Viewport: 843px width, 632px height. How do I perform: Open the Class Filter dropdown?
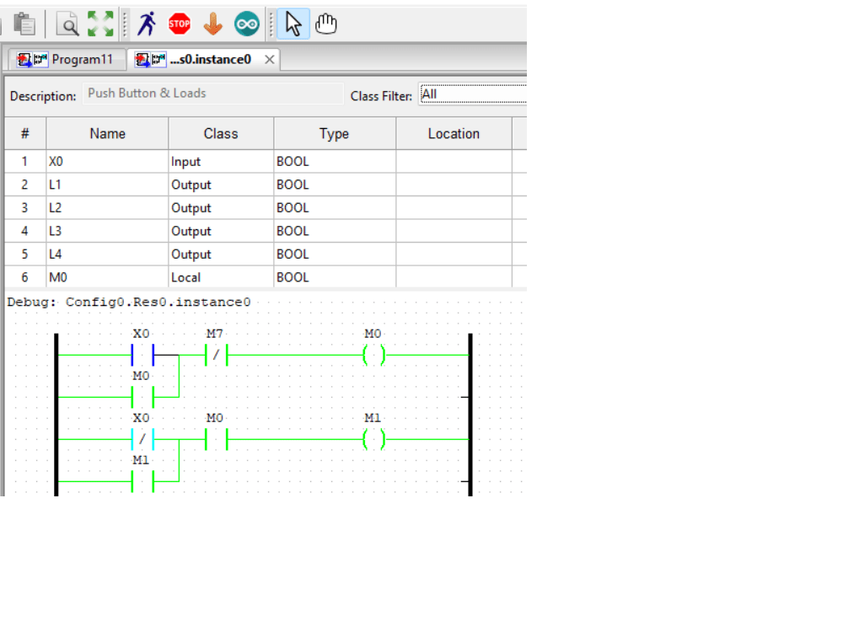coord(472,94)
